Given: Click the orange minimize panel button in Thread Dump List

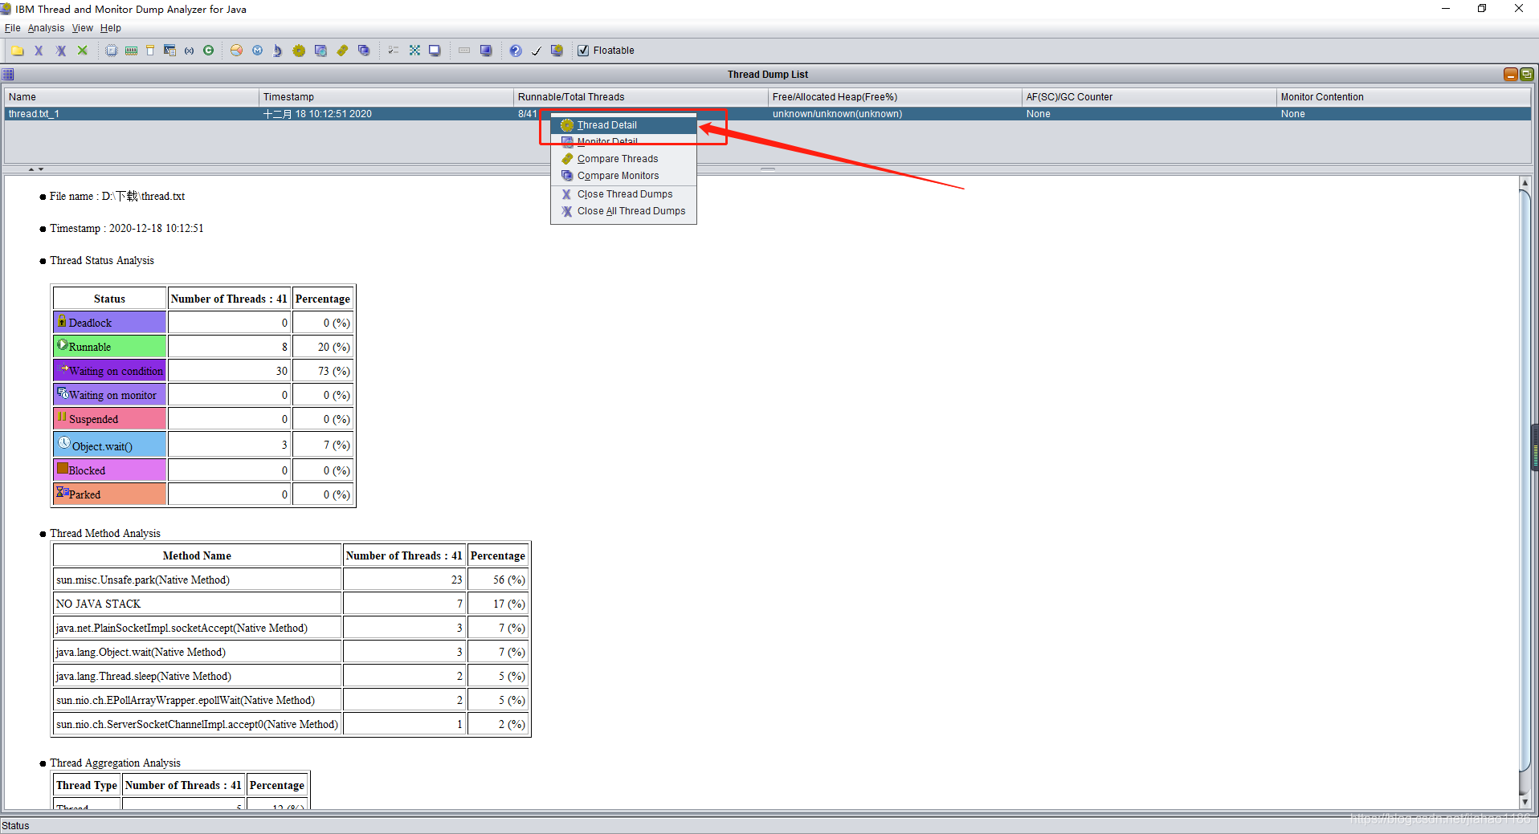Looking at the screenshot, I should click(1510, 74).
